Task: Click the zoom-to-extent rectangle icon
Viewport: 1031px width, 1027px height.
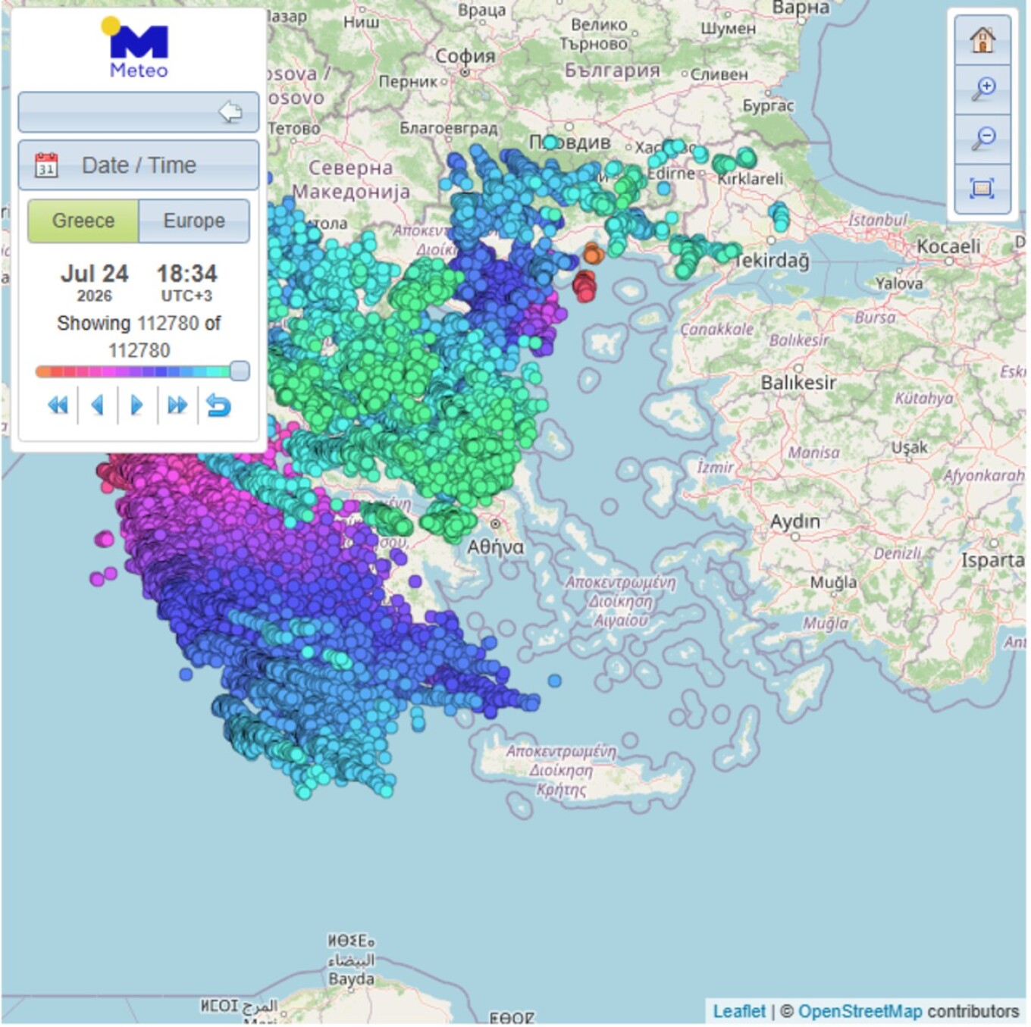Action: click(982, 188)
